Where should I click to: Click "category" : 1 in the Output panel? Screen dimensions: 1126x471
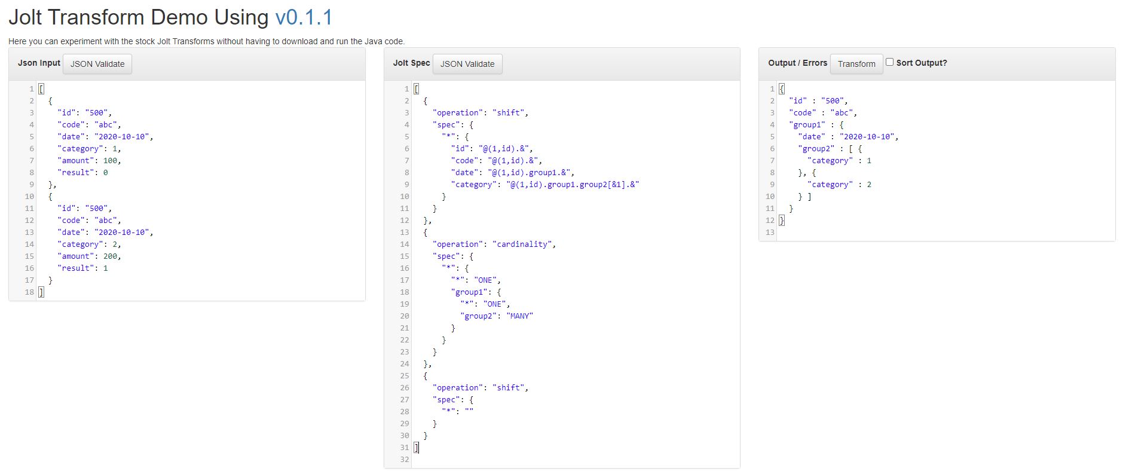point(839,161)
